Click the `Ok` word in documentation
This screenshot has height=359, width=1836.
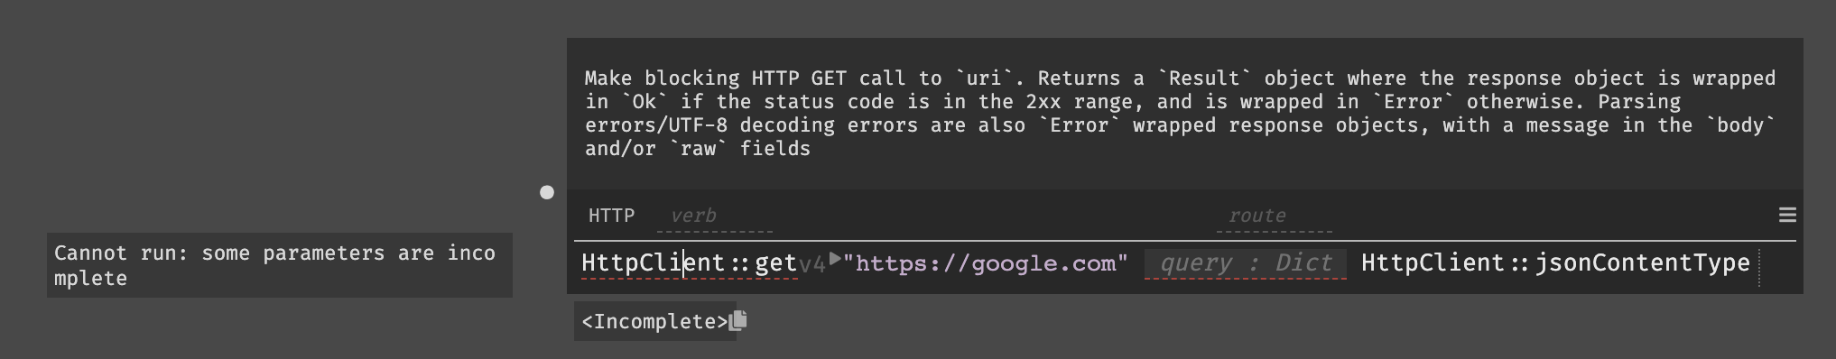coord(644,102)
